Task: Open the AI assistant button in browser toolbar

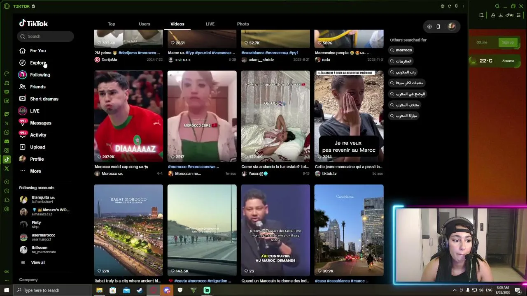Action: (510, 15)
